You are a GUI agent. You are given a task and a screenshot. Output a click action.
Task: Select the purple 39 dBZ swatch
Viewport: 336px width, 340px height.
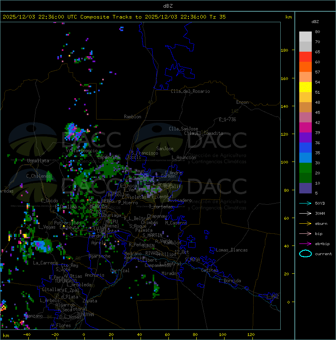[x=305, y=137]
